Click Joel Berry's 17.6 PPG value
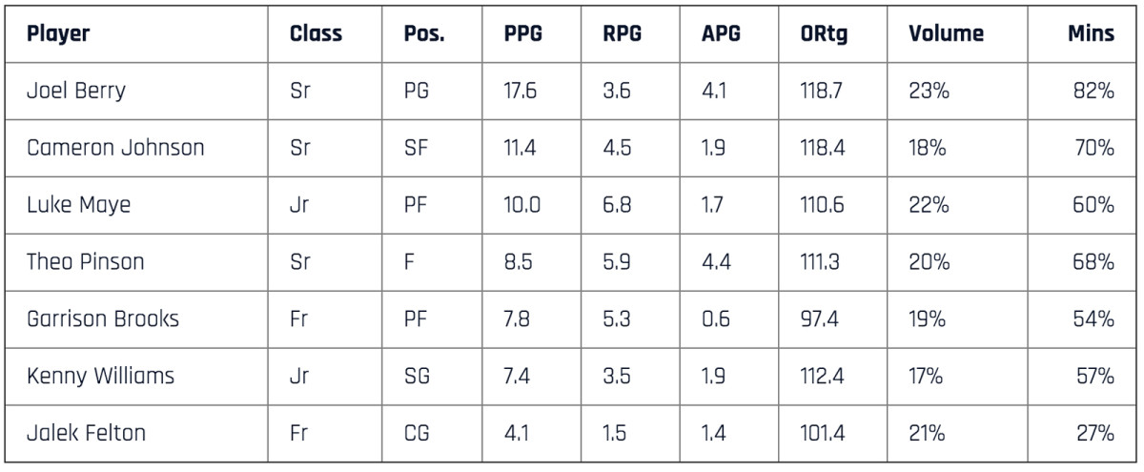The width and height of the screenshot is (1144, 472). [x=521, y=92]
